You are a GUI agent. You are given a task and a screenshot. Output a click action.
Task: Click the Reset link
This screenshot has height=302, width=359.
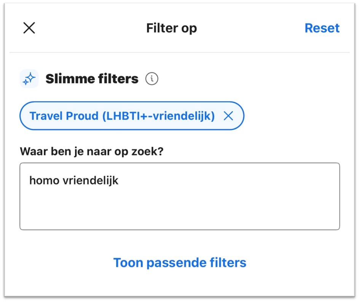[322, 28]
